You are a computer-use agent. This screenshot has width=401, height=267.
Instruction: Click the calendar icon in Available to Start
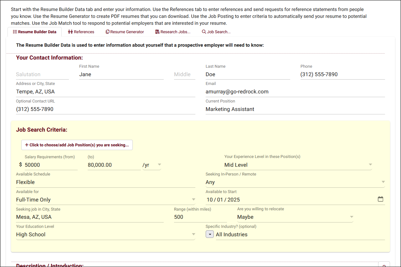click(x=380, y=199)
